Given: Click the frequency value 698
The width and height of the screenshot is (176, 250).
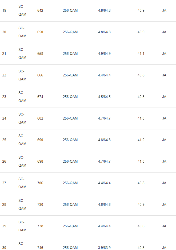Looking at the screenshot, I should coord(40,162).
